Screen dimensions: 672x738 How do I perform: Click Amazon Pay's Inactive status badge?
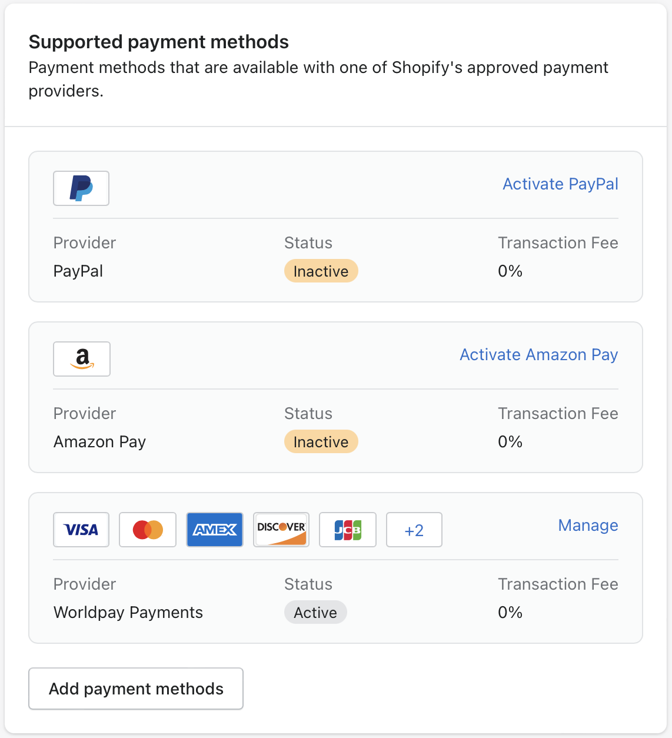tap(321, 442)
